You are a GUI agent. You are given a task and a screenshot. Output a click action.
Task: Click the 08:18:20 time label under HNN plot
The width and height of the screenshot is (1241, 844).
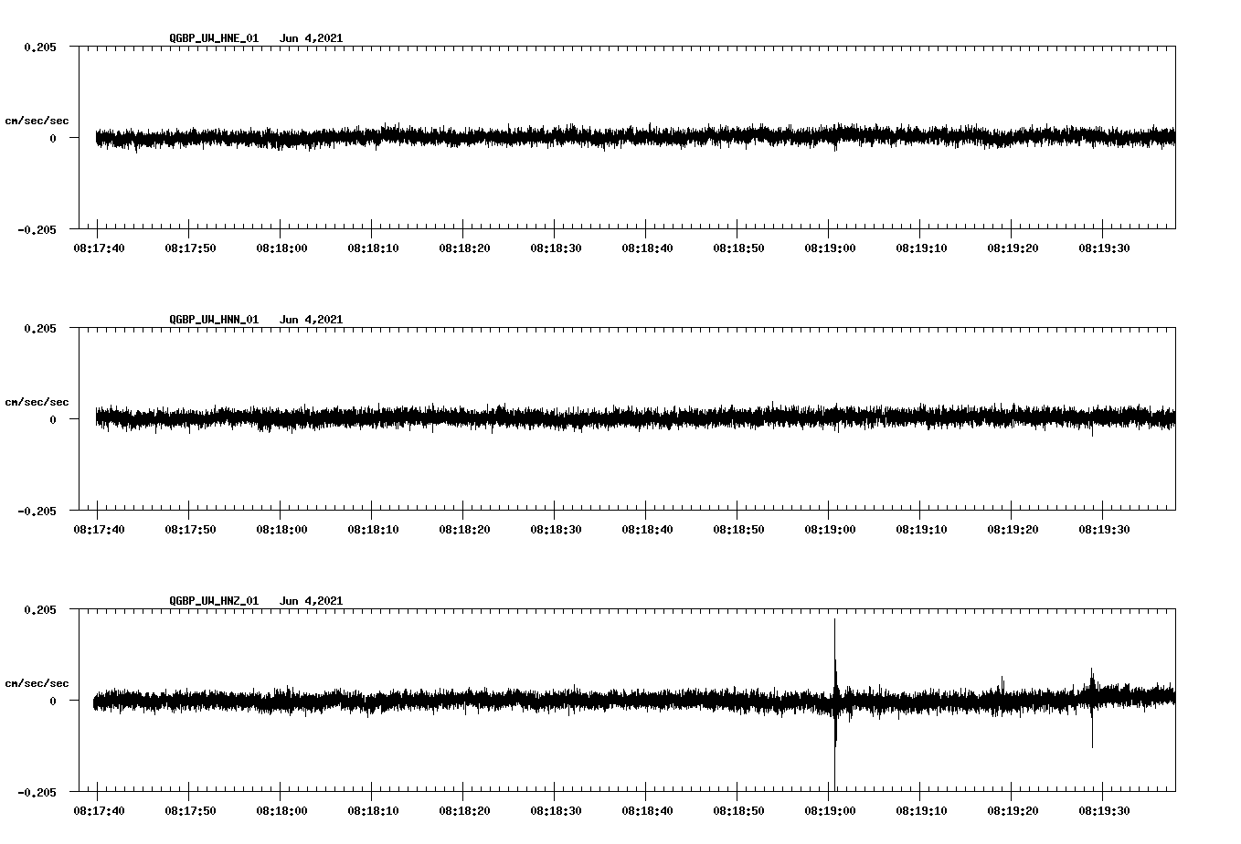[465, 530]
